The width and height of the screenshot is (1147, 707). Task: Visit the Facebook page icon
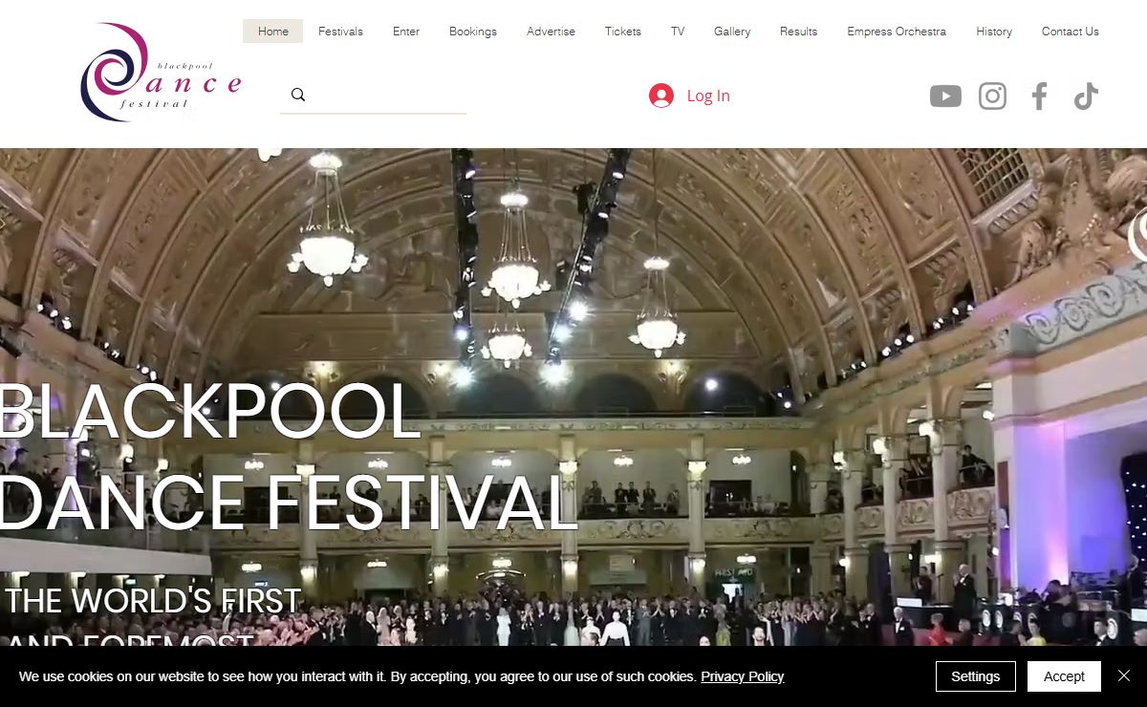tap(1039, 96)
